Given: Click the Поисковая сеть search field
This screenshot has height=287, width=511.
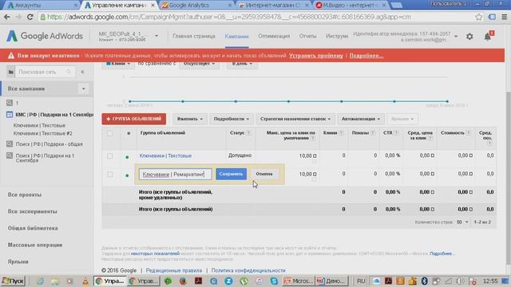Looking at the screenshot, I should pos(45,72).
